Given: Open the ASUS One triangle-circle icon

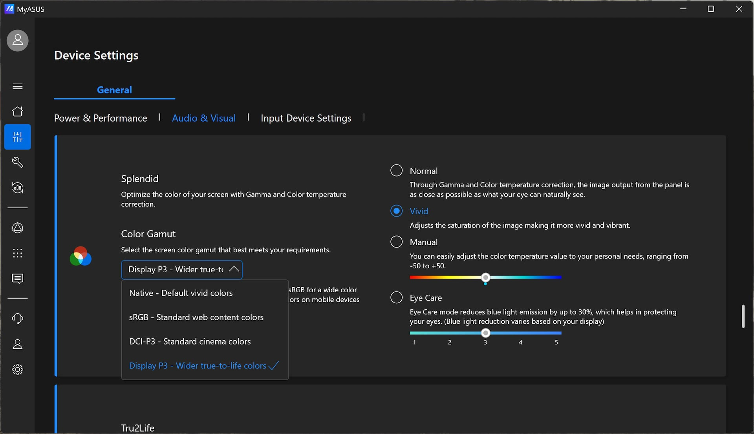Looking at the screenshot, I should pos(18,228).
